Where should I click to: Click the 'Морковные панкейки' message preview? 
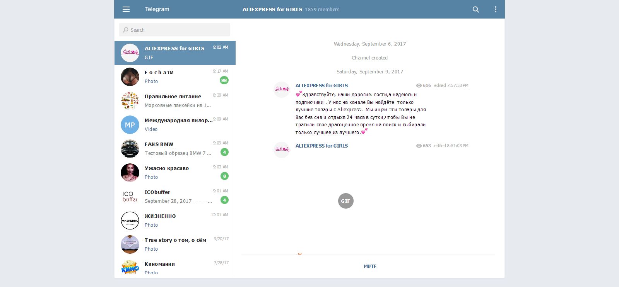pyautogui.click(x=178, y=105)
